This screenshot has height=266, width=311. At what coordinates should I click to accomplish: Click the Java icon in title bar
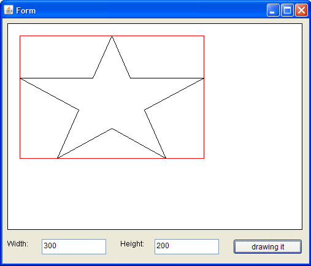click(9, 10)
